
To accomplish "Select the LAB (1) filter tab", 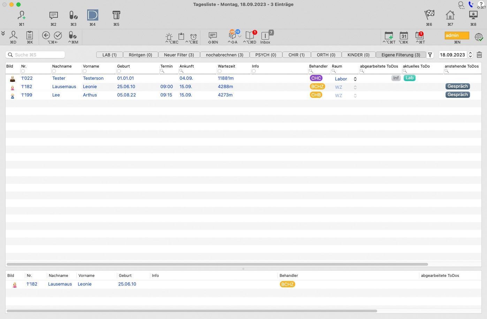I will (109, 55).
